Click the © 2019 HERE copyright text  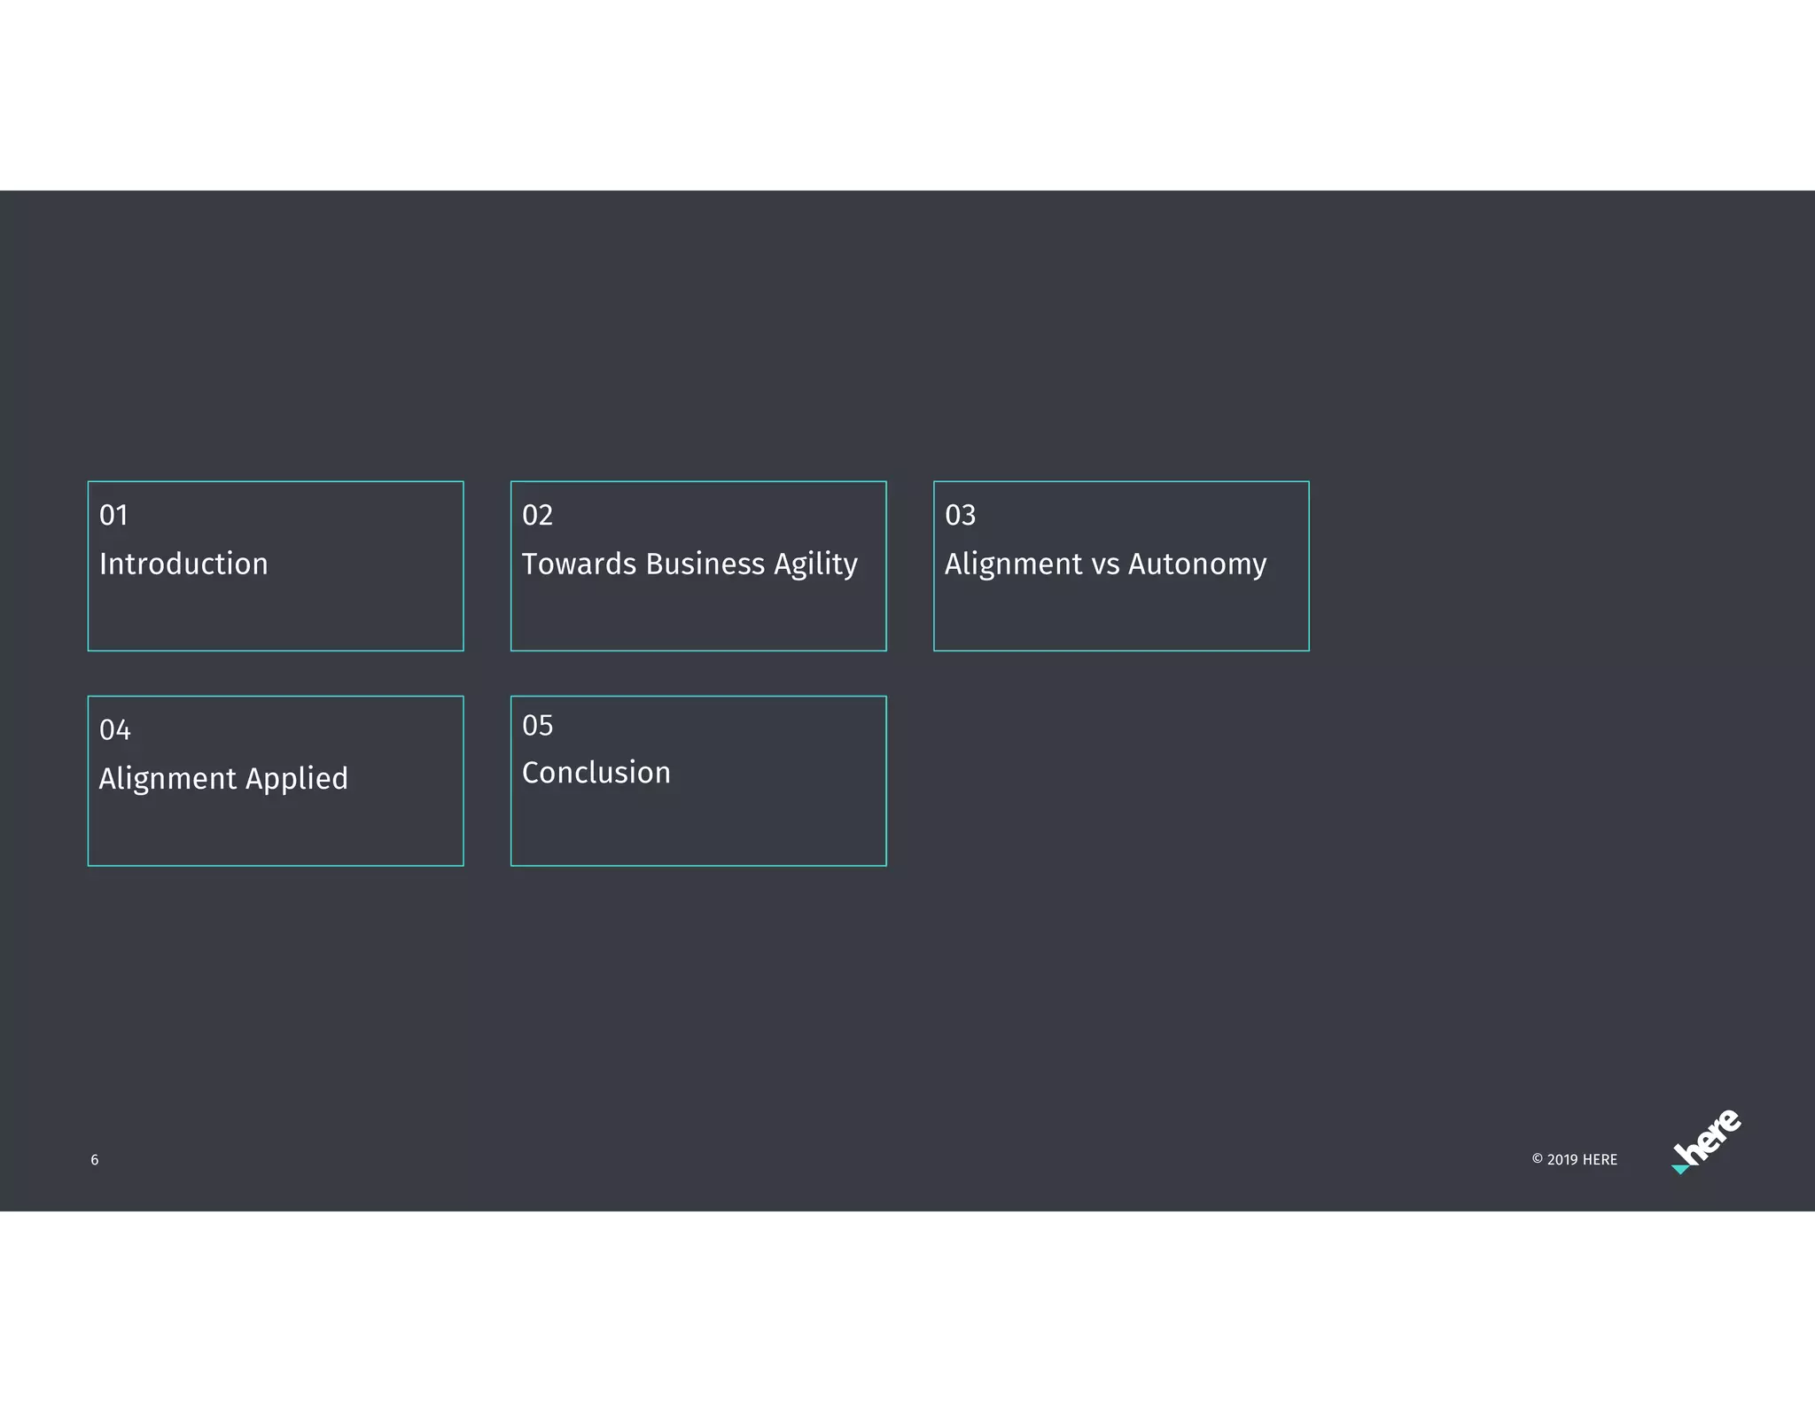[x=1574, y=1160]
